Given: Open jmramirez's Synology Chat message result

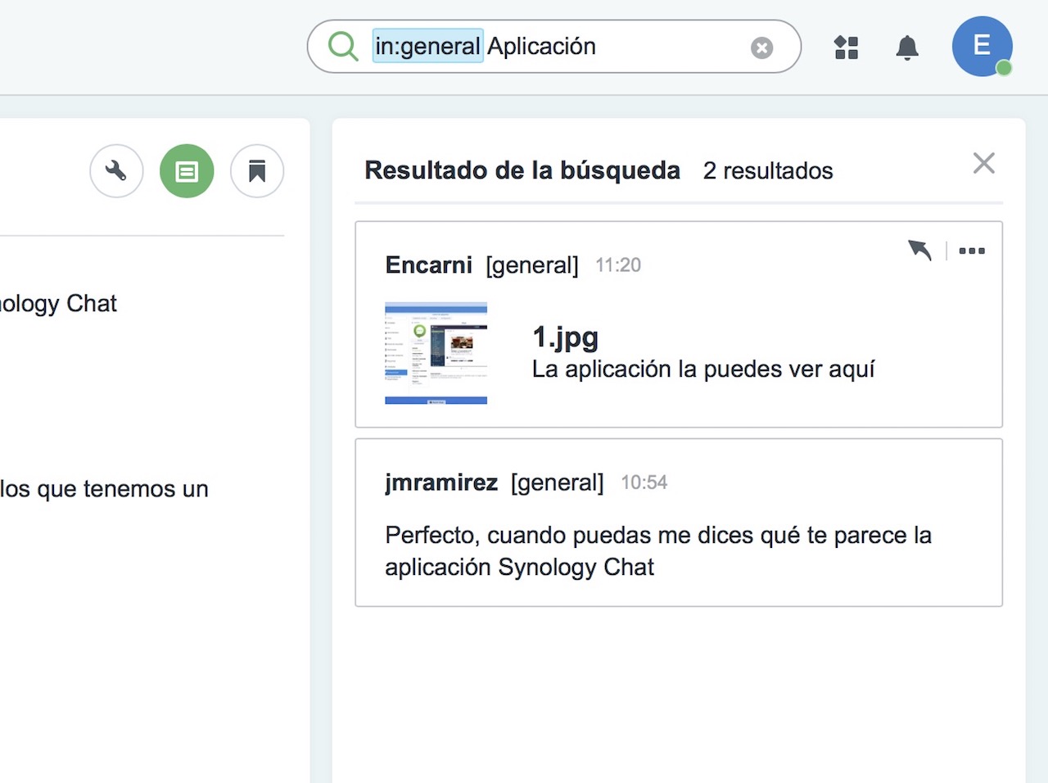Looking at the screenshot, I should coord(658,550).
